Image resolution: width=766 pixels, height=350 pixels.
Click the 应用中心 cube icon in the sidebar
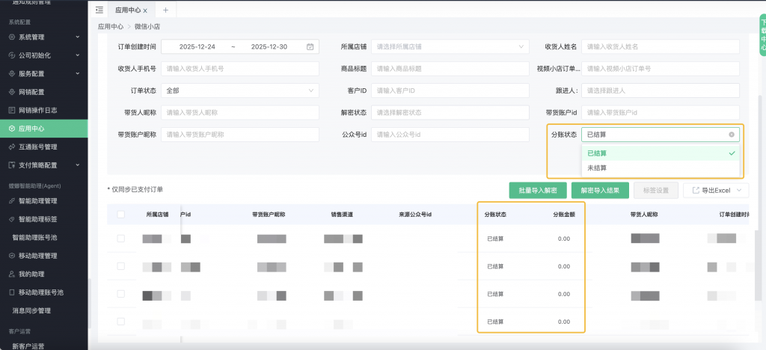pos(11,128)
